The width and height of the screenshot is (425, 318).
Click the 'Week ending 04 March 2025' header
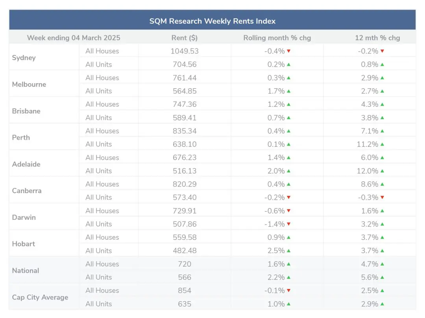[74, 38]
